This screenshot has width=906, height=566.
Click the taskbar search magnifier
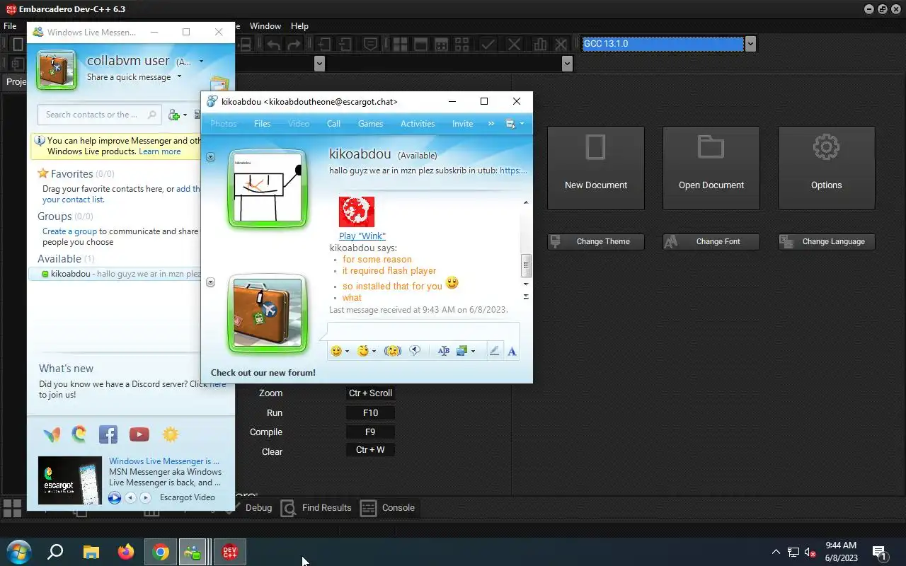(55, 552)
